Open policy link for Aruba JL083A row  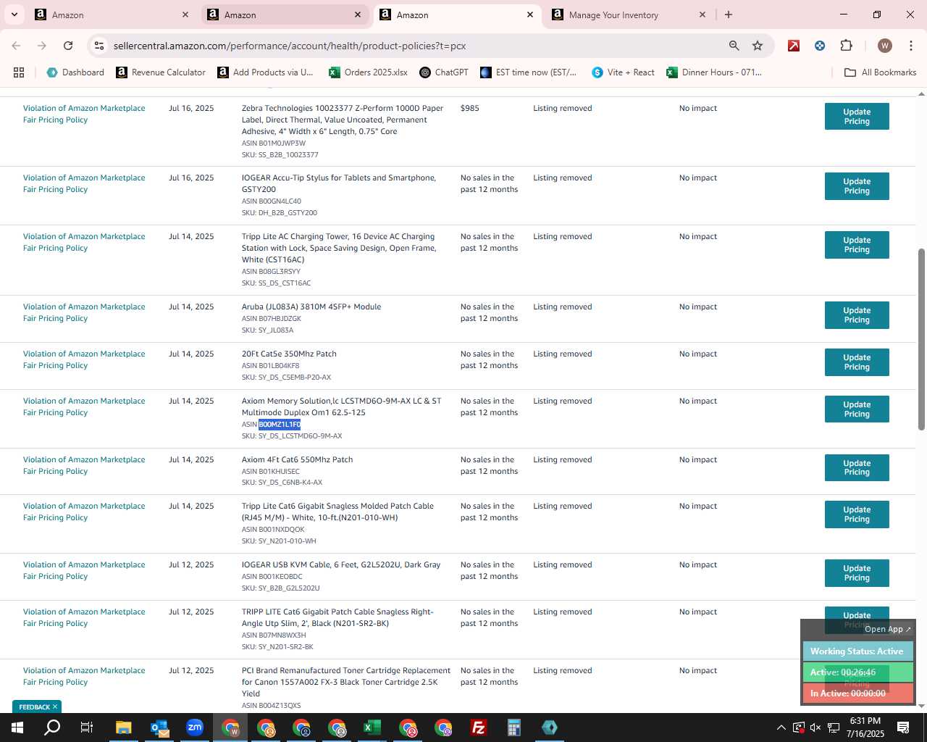click(x=84, y=312)
